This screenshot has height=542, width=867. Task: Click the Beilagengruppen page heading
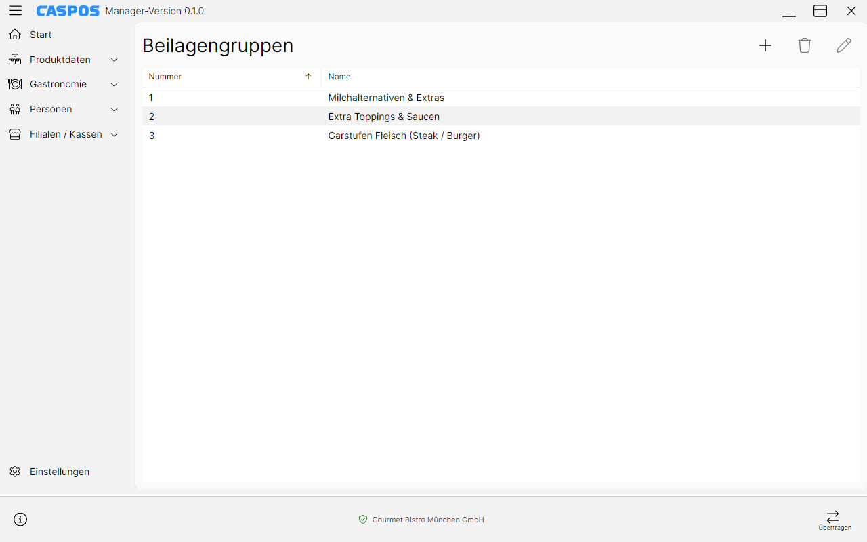click(x=217, y=45)
